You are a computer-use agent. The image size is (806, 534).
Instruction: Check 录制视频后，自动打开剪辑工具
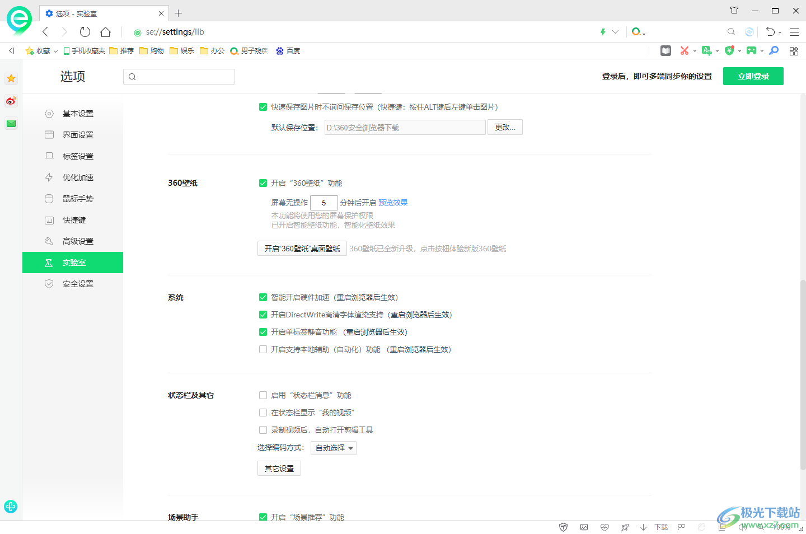[263, 430]
